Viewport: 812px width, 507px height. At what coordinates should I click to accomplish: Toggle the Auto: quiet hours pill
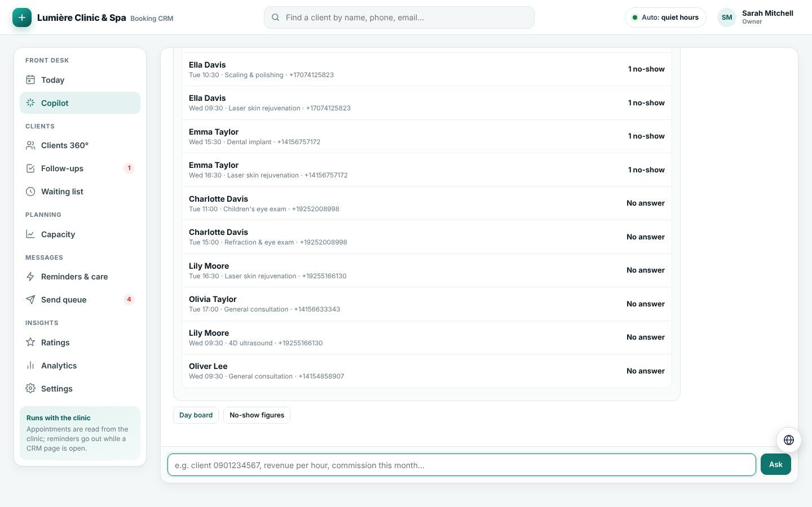tap(665, 17)
